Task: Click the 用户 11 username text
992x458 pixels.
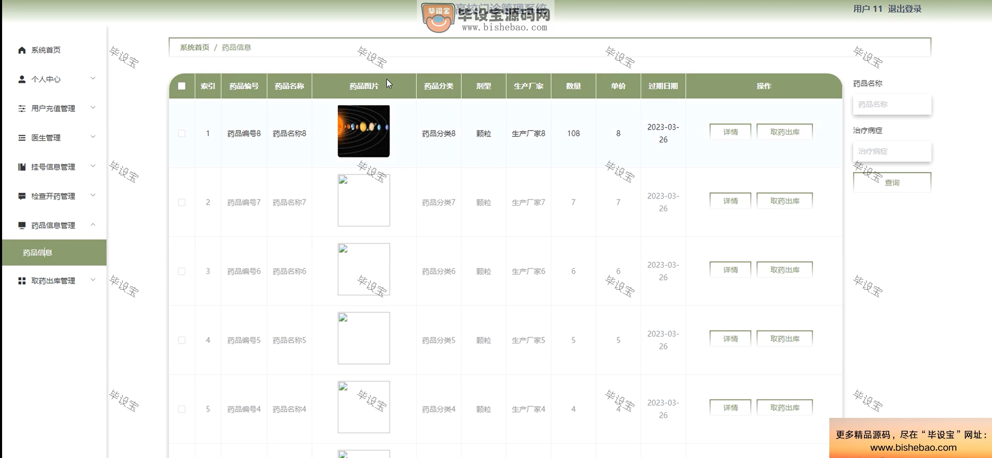Action: 868,9
